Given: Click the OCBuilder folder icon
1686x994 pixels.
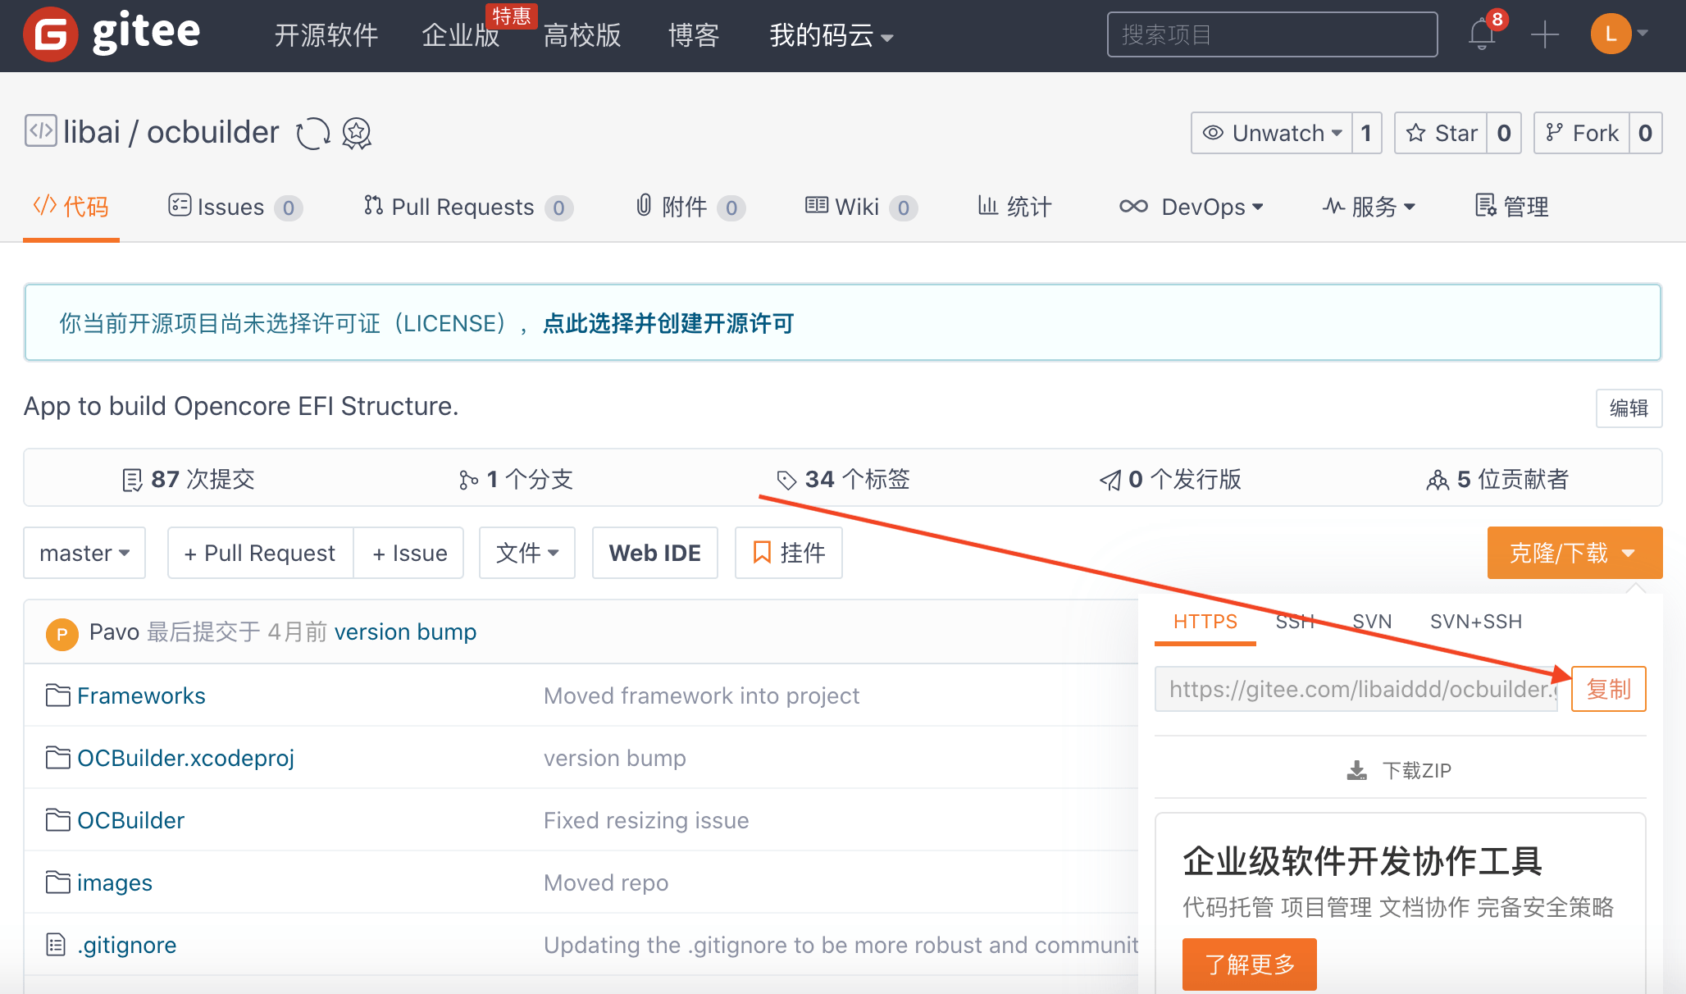Looking at the screenshot, I should pos(57,820).
